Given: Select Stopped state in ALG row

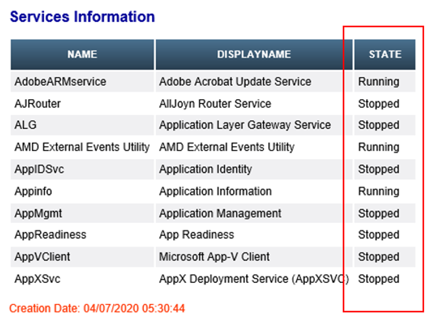Looking at the screenshot, I should pos(385,125).
